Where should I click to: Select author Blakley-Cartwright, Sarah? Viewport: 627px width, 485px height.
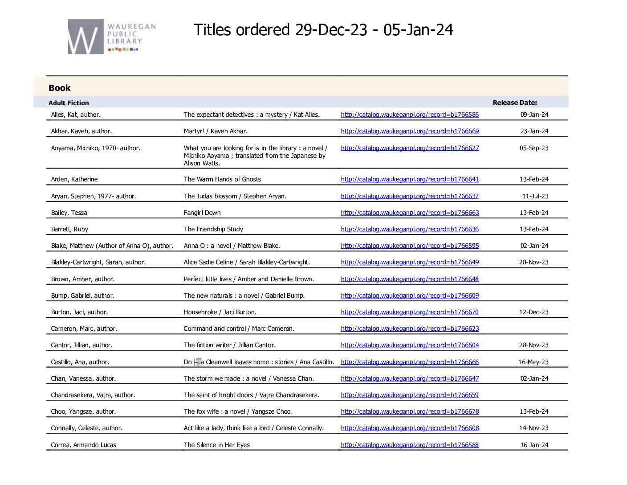[98, 262]
